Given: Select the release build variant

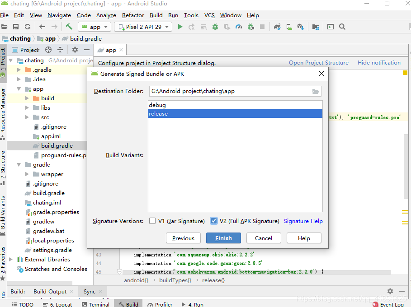Looking at the screenshot, I should tap(235, 114).
